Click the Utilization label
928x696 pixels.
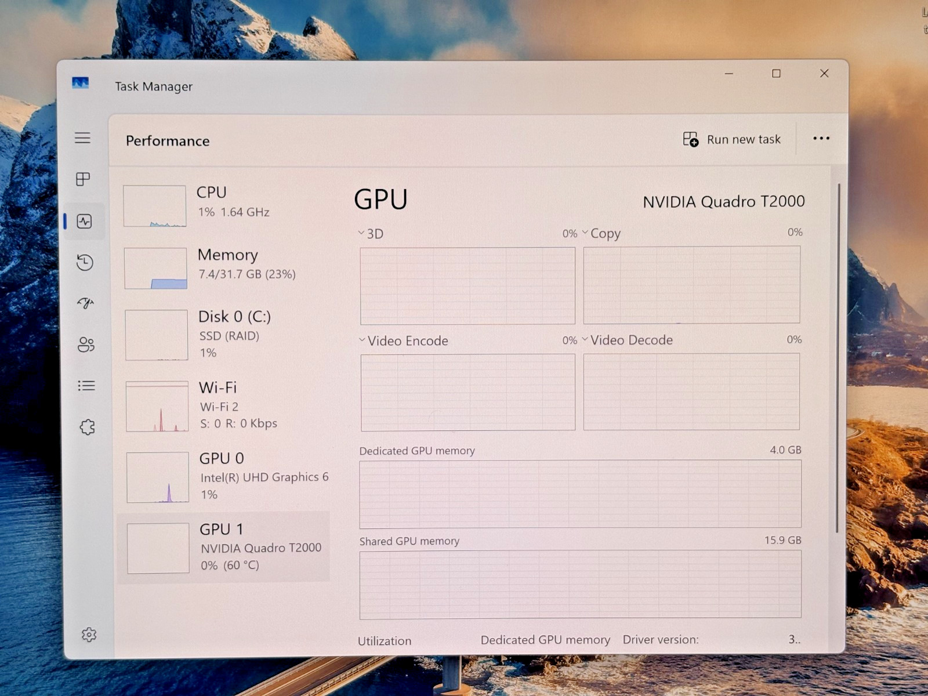[x=385, y=641]
